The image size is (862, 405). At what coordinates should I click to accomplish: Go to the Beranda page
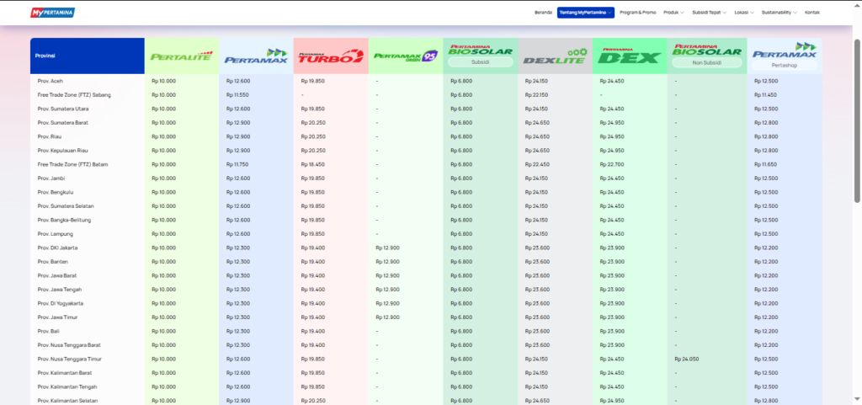543,13
